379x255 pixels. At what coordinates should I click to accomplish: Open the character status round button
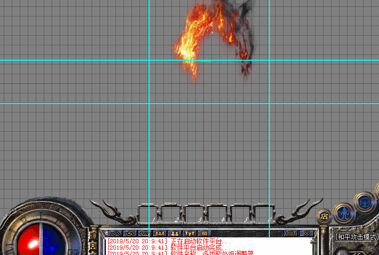344,213
